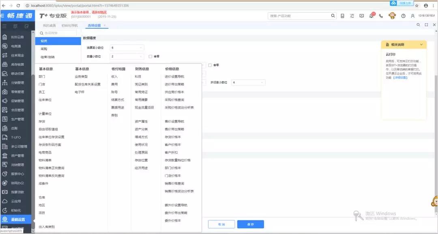Open the 云应用 cloud icon
The image size is (438, 234).
[5, 201]
